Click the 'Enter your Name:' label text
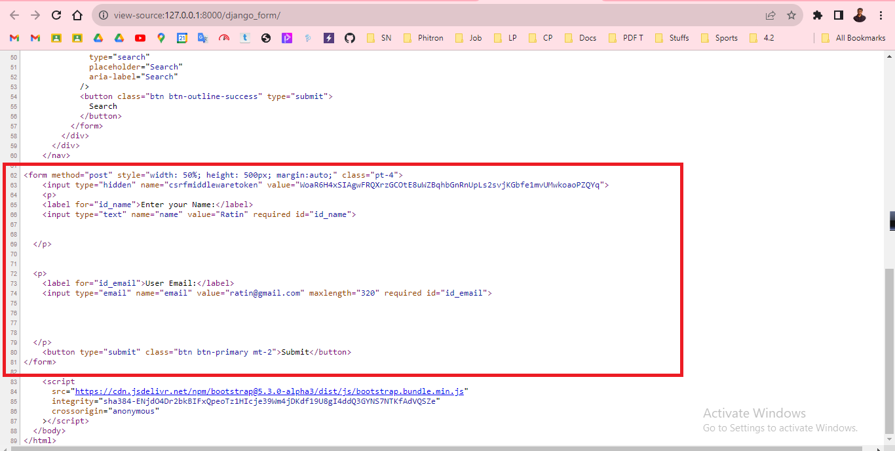Screen dimensions: 895x451 (x=179, y=205)
